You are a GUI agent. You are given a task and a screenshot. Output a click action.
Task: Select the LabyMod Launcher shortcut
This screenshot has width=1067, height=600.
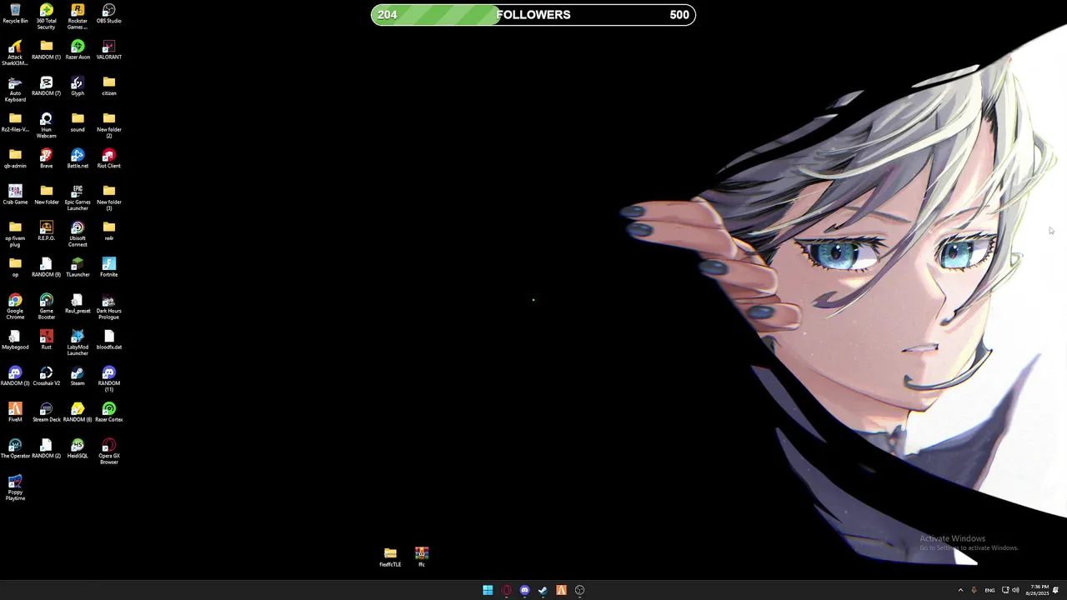(78, 343)
